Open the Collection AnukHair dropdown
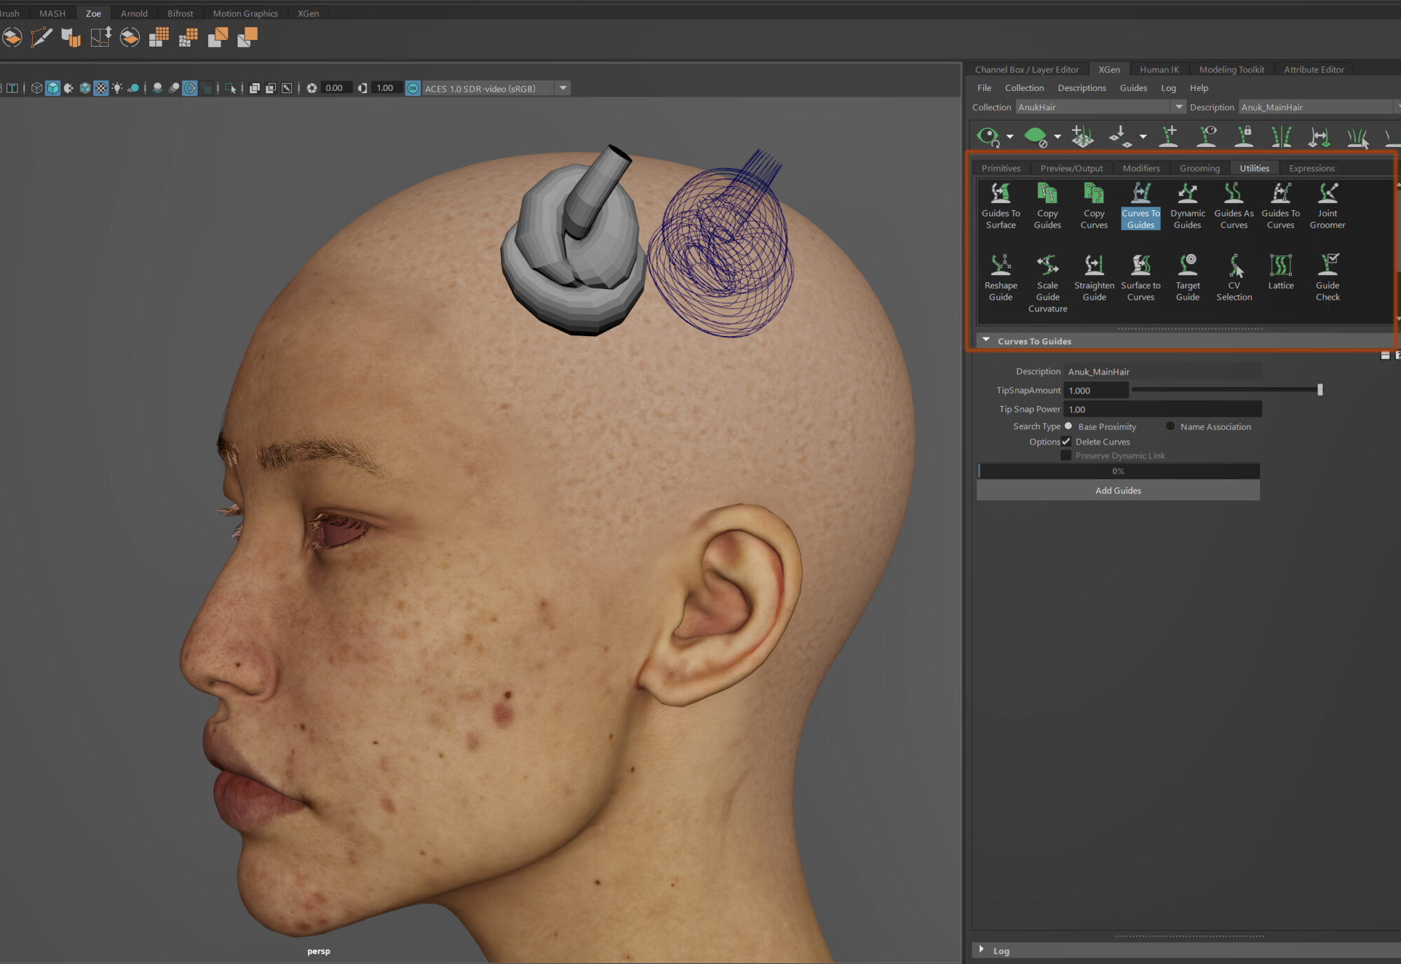The width and height of the screenshot is (1401, 964). click(x=1178, y=107)
